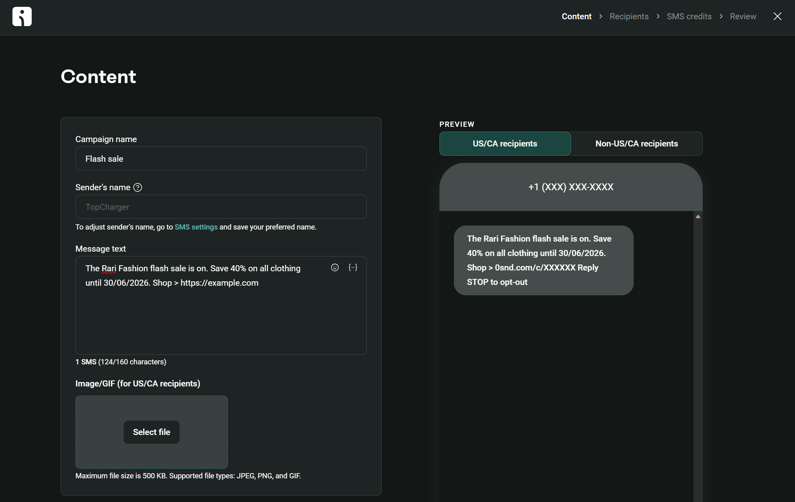Viewport: 795px width, 502px height.
Task: Open the emoji picker in message text
Action: [x=335, y=268]
